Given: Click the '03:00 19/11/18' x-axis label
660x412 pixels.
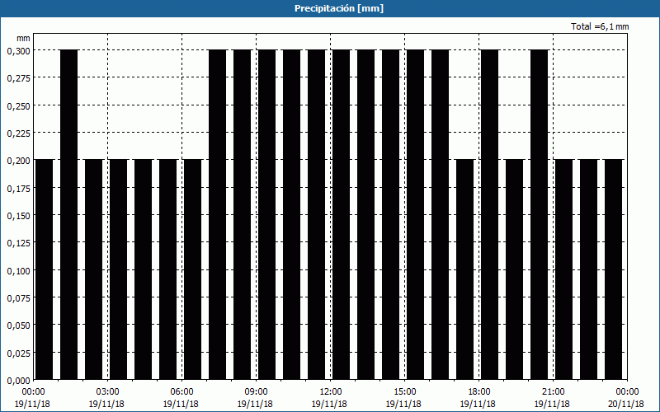Looking at the screenshot, I should click(x=107, y=398).
